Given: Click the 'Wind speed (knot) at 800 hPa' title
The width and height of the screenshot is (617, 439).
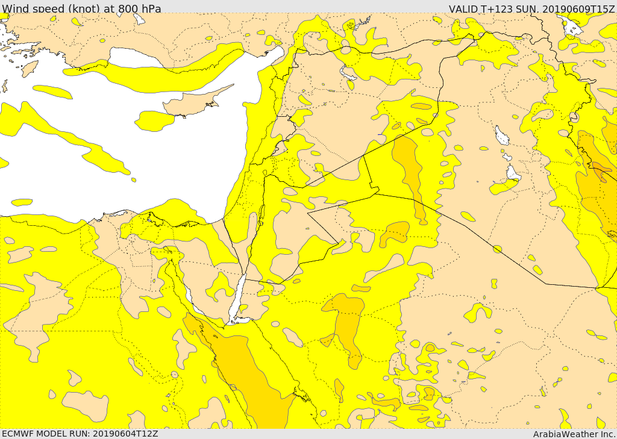Looking at the screenshot, I should tap(81, 8).
